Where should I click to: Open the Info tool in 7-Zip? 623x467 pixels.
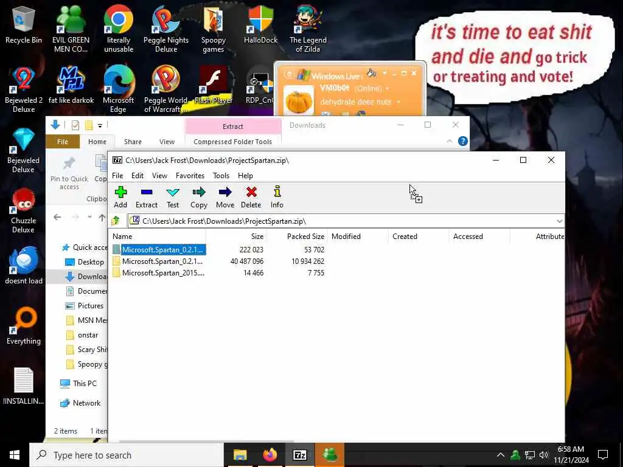(277, 198)
